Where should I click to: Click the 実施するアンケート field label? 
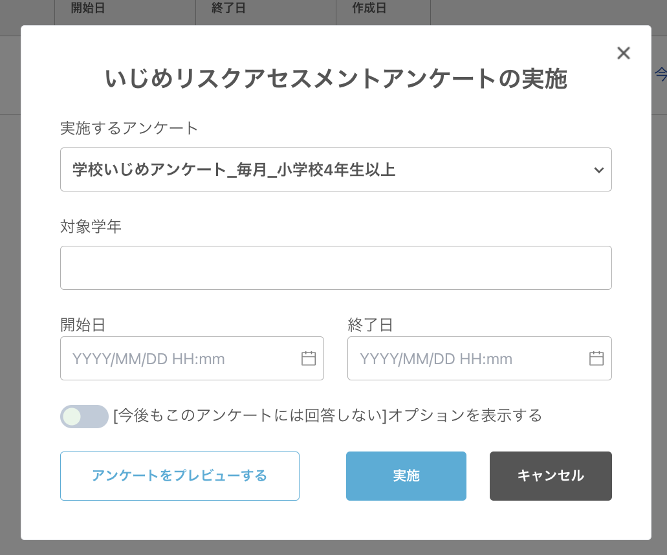[129, 128]
